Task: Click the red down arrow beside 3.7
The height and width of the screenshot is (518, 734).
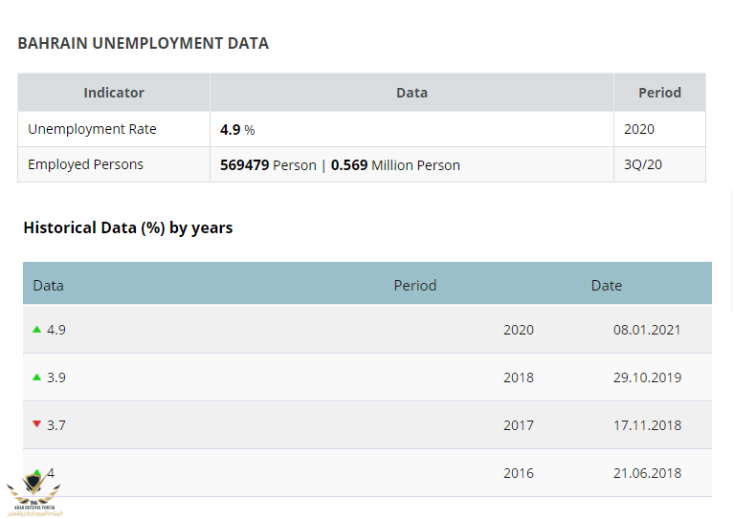Action: point(37,424)
